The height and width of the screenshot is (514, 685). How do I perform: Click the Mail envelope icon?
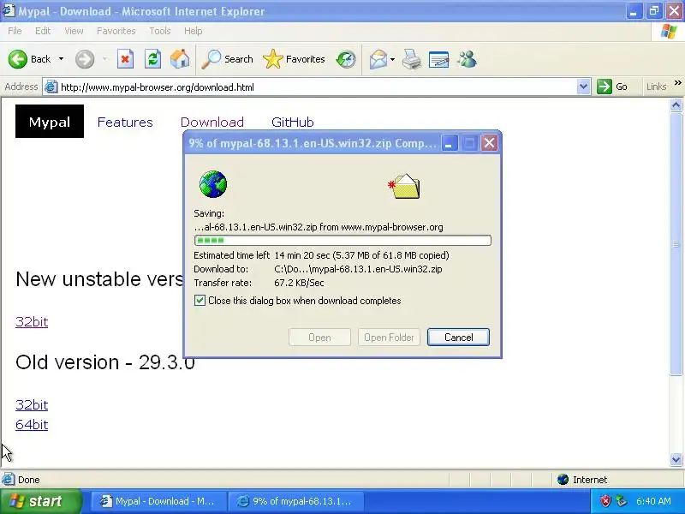(x=378, y=59)
